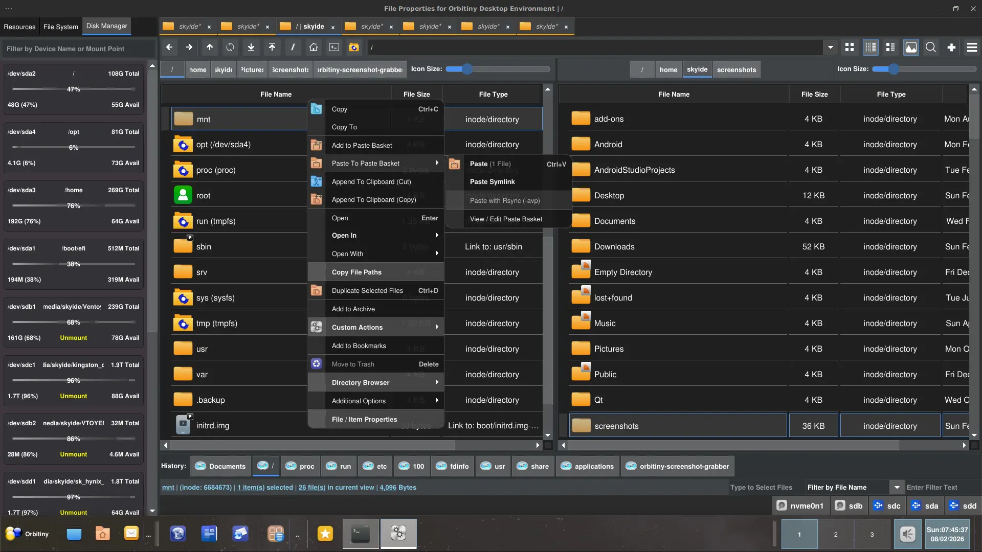This screenshot has height=552, width=982.
Task: Expand Filter by File Name dropdown
Action: (897, 487)
